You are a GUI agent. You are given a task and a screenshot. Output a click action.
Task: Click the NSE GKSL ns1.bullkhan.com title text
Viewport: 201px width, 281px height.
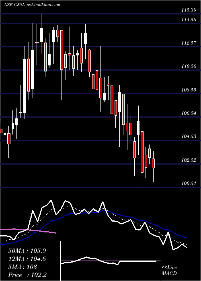(x=32, y=5)
